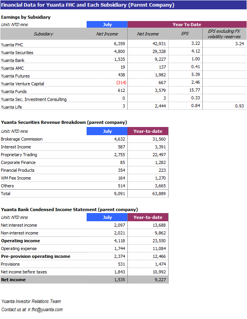
Task: Click the 'Yuanta AMC' row label
Action: (12, 68)
